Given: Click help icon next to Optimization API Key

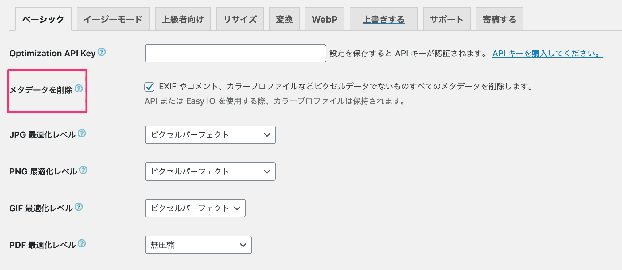Looking at the screenshot, I should point(102,52).
